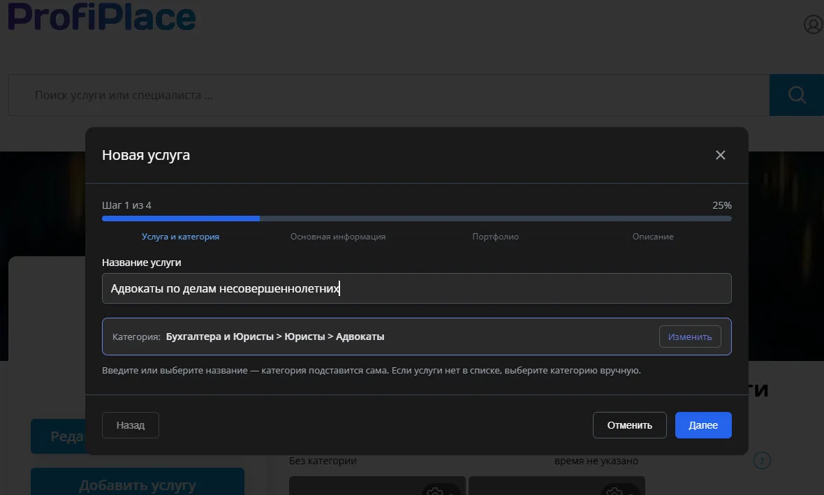The height and width of the screenshot is (495, 824).
Task: Click the Новая услуга dialog title
Action: [x=146, y=155]
